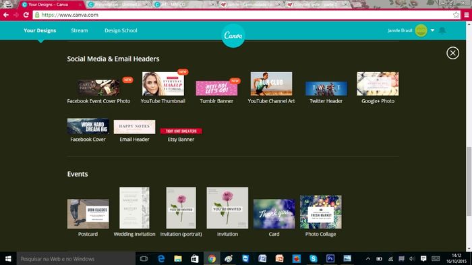Open the Chrome menu button
Viewport: 472px width, 265px height.
click(x=467, y=15)
